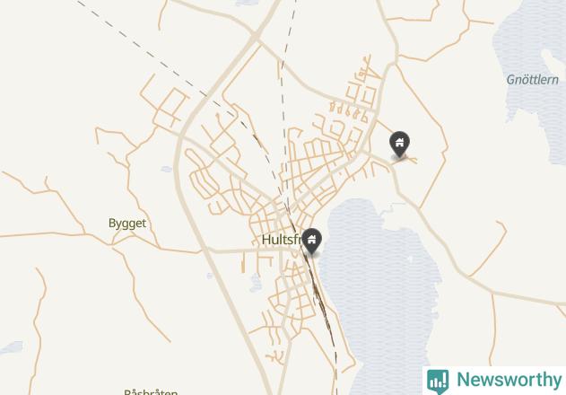Viewport: 566px width, 395px height.
Task: Open the Newsworthy text link
Action: click(509, 380)
